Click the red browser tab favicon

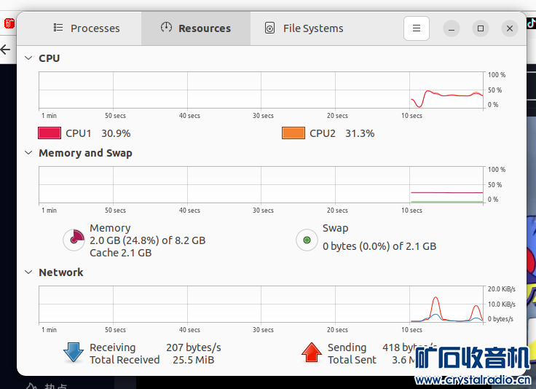9,23
